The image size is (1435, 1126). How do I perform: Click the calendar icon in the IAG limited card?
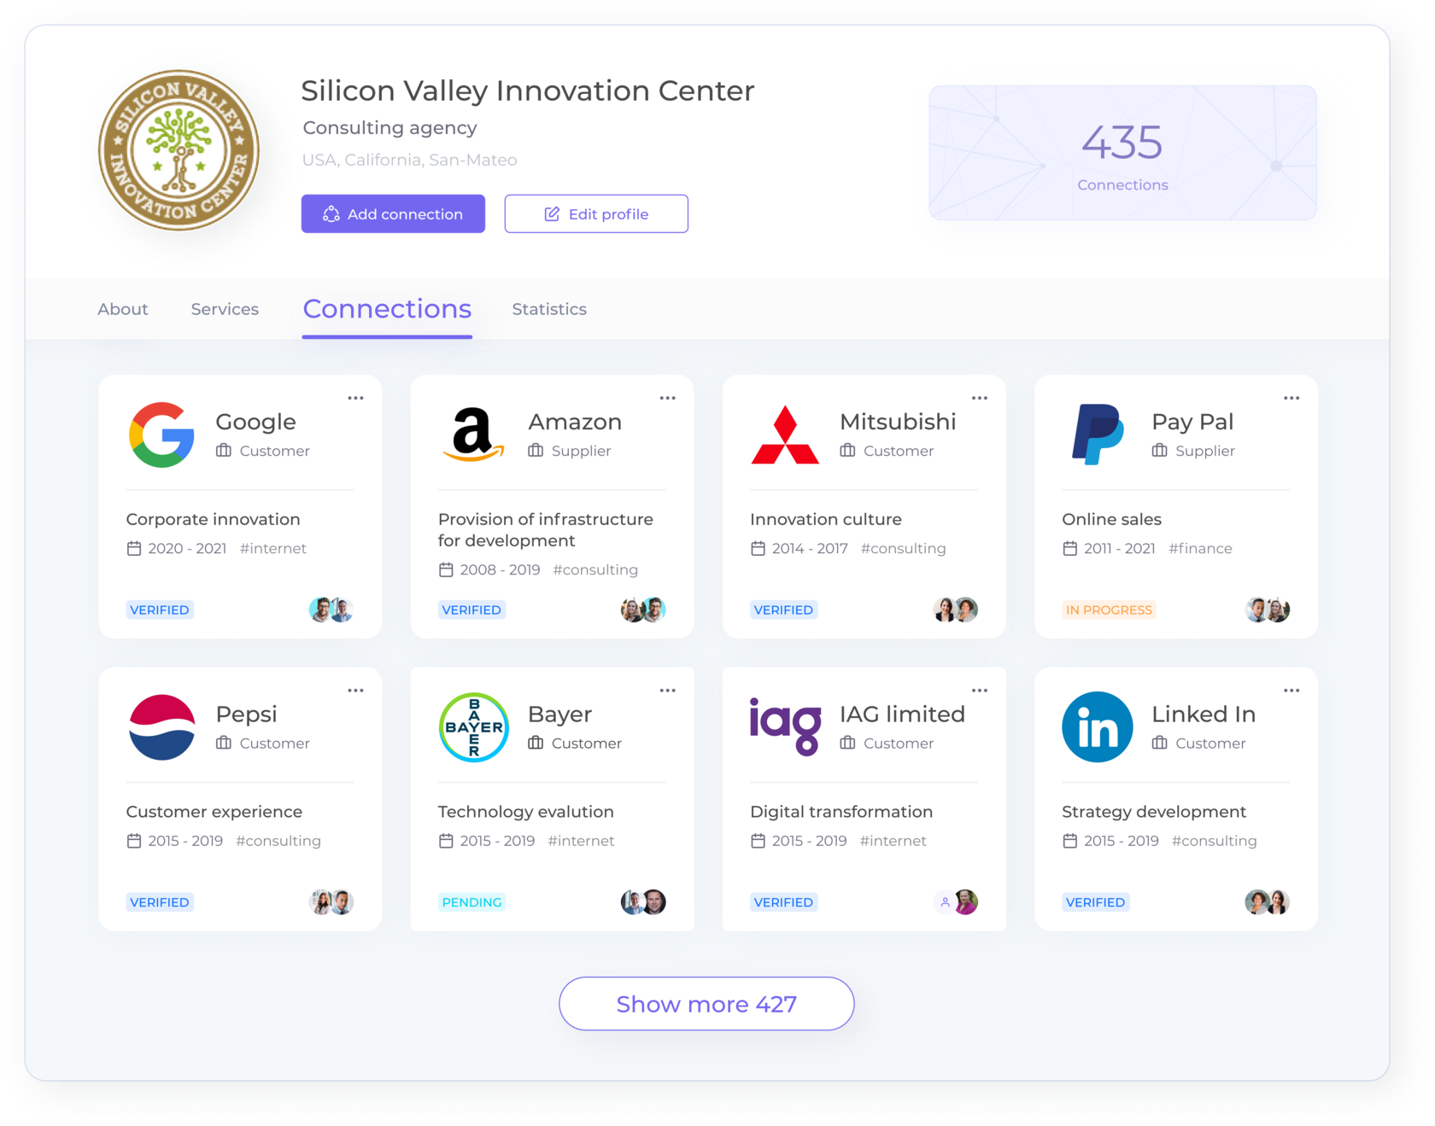coord(758,841)
